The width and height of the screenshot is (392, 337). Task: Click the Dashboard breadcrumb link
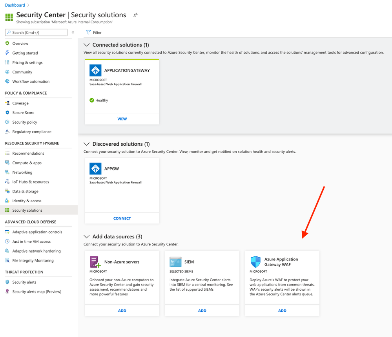click(15, 5)
